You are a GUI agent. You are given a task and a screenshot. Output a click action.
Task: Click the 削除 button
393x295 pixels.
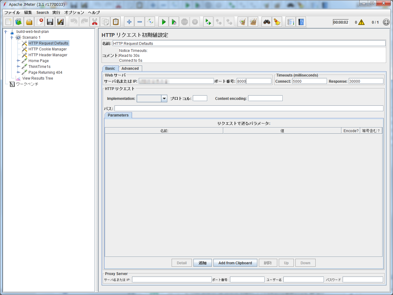pyautogui.click(x=268, y=263)
